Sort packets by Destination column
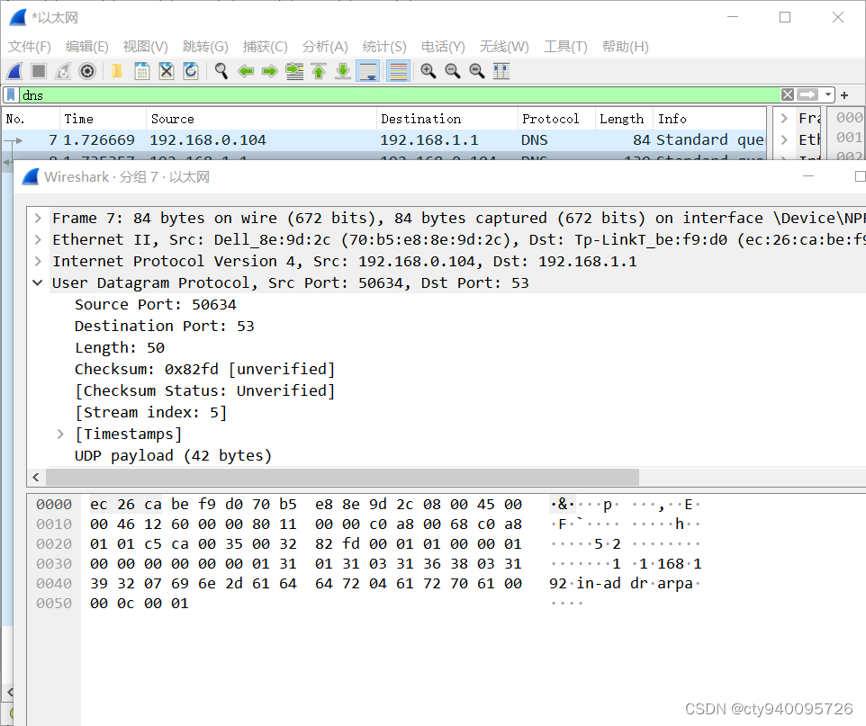This screenshot has width=866, height=726. 447,119
